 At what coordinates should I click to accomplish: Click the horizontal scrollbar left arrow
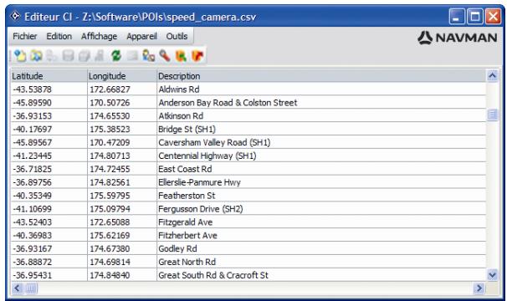coord(17,288)
